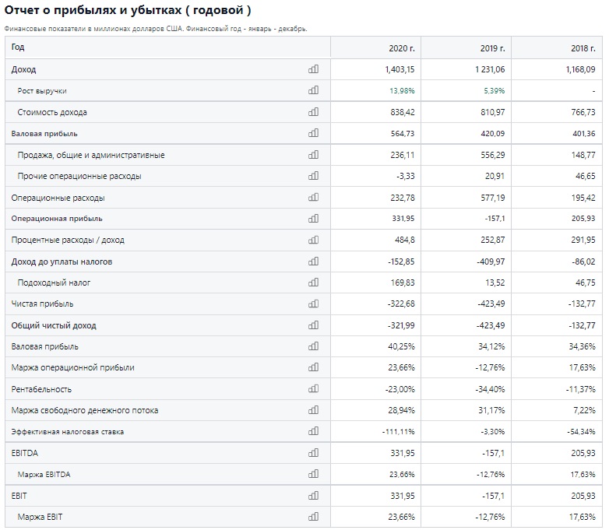The width and height of the screenshot is (609, 530).
Task: Select the Операционная прибыль label
Action: tap(57, 219)
